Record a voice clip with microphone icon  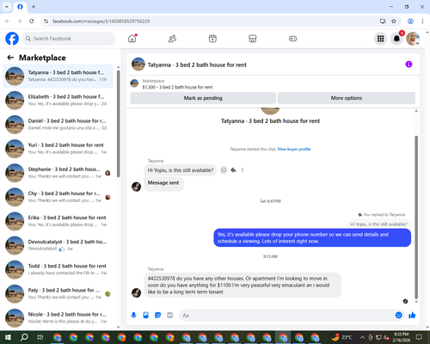(133, 316)
